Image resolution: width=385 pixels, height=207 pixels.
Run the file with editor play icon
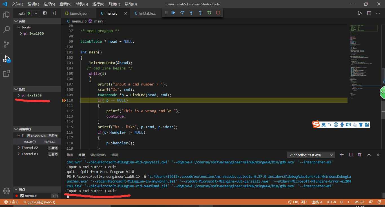360,13
